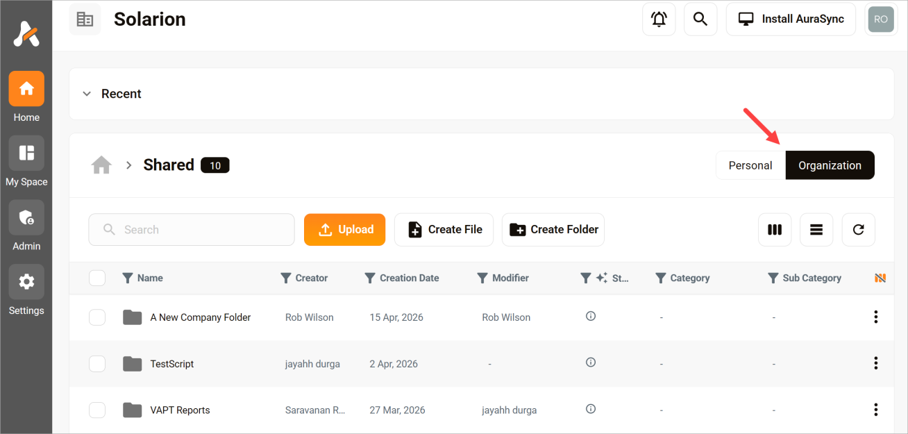
Task: Select the VAPT Reports row checkbox
Action: coord(97,410)
